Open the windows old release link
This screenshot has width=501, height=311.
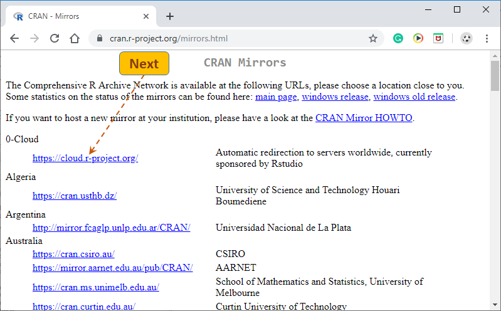point(414,97)
